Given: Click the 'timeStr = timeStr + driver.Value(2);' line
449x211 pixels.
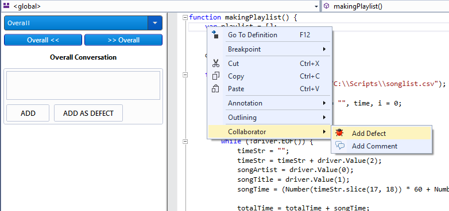Looking at the screenshot, I should 309,161.
